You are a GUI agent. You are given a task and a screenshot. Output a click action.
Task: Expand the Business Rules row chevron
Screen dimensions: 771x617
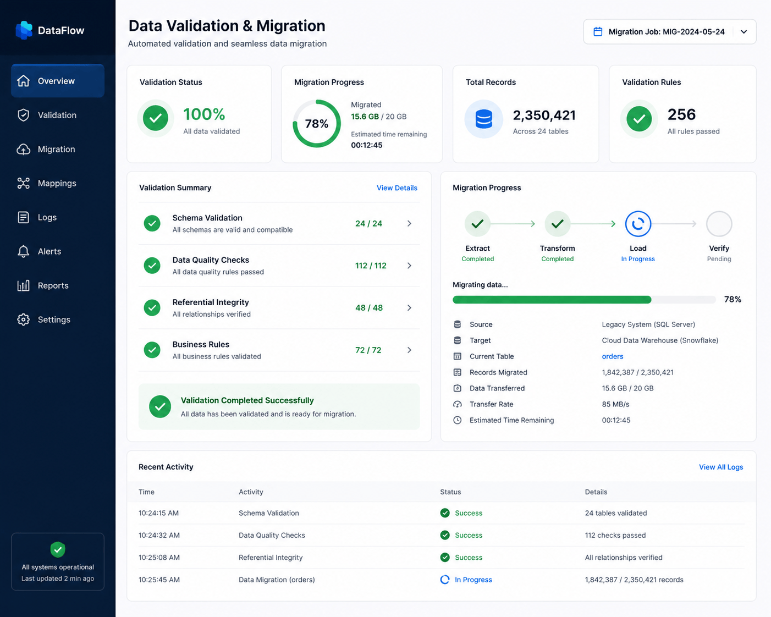(x=409, y=350)
